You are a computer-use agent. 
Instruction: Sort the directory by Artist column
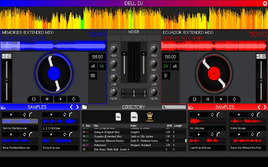(x=133, y=126)
